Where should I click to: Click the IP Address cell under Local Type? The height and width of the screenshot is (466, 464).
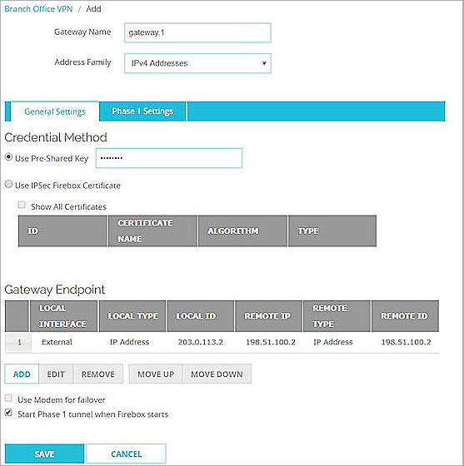point(129,342)
